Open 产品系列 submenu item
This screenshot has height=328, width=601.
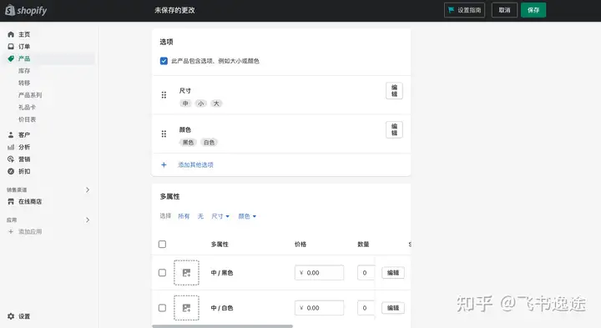pos(30,95)
